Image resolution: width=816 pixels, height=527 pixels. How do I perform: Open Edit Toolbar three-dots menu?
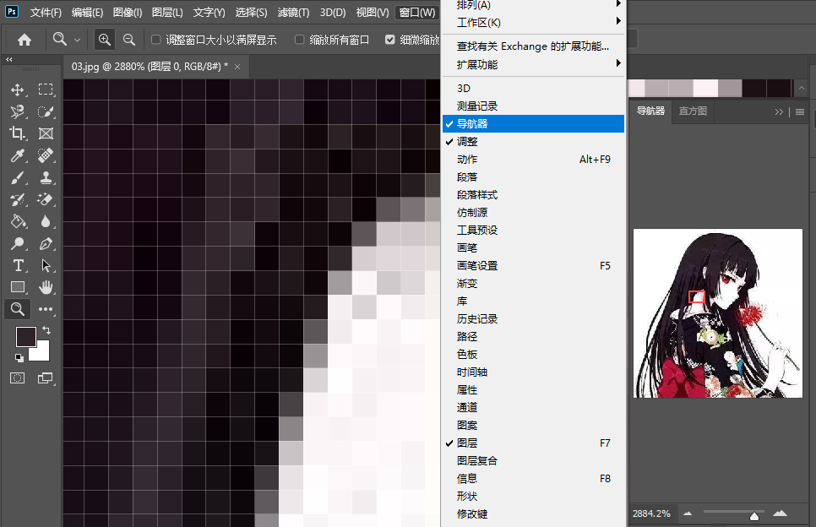click(46, 309)
